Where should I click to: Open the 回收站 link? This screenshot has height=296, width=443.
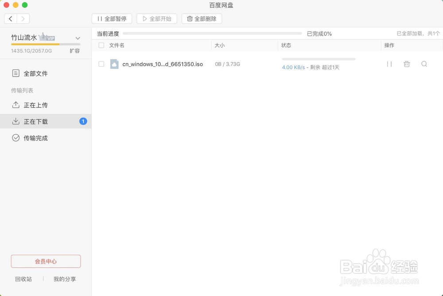(23, 279)
